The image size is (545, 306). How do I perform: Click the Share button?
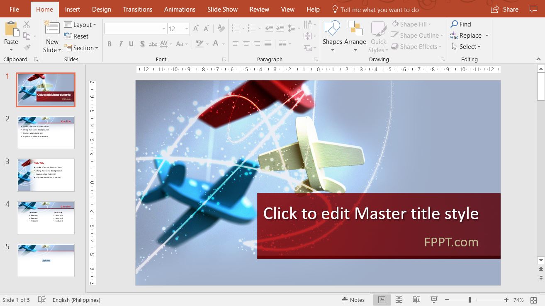[505, 9]
